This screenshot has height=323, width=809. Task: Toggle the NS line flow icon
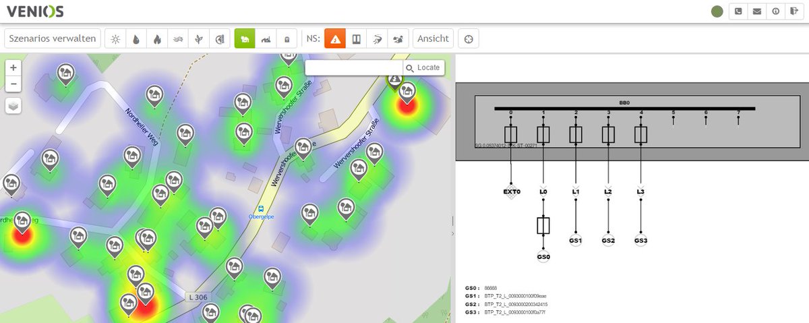(378, 38)
